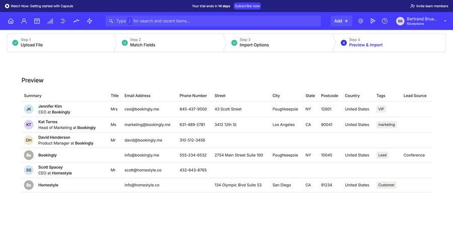
Task: Open the Add dropdown button
Action: coord(341,21)
